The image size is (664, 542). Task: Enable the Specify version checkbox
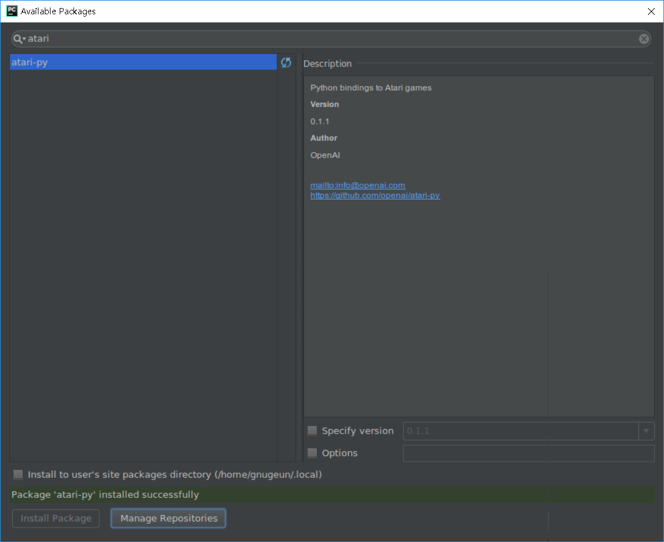tap(312, 431)
